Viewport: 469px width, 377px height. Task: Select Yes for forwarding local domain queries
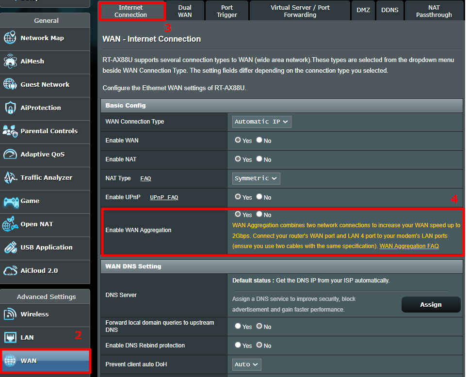(x=238, y=326)
